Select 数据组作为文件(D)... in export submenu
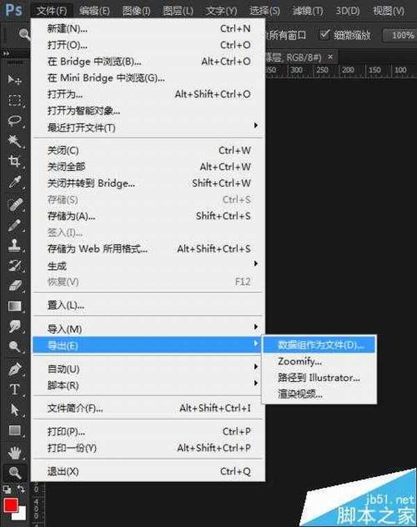Screen dimensions: 417x527 [319, 345]
